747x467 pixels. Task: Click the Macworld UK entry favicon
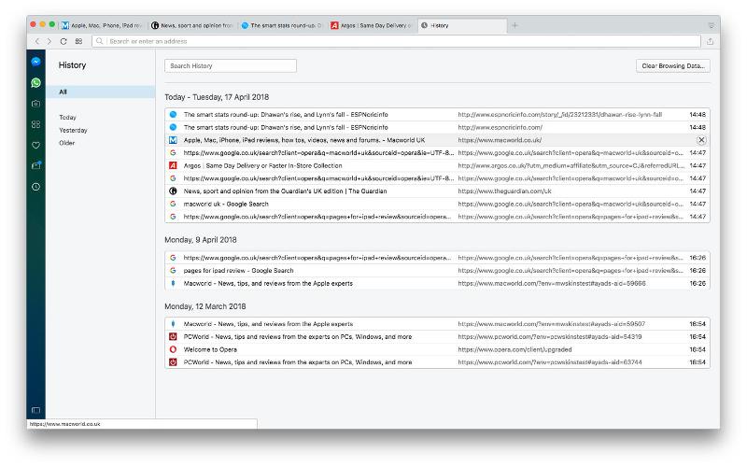(x=173, y=140)
